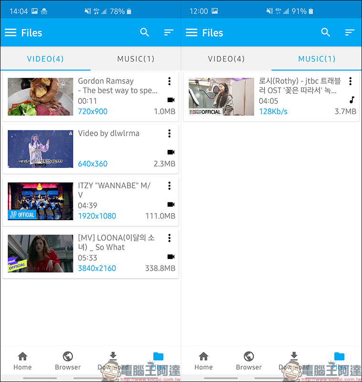Open Browser on left bottom bar
The width and height of the screenshot is (362, 382).
point(68,361)
